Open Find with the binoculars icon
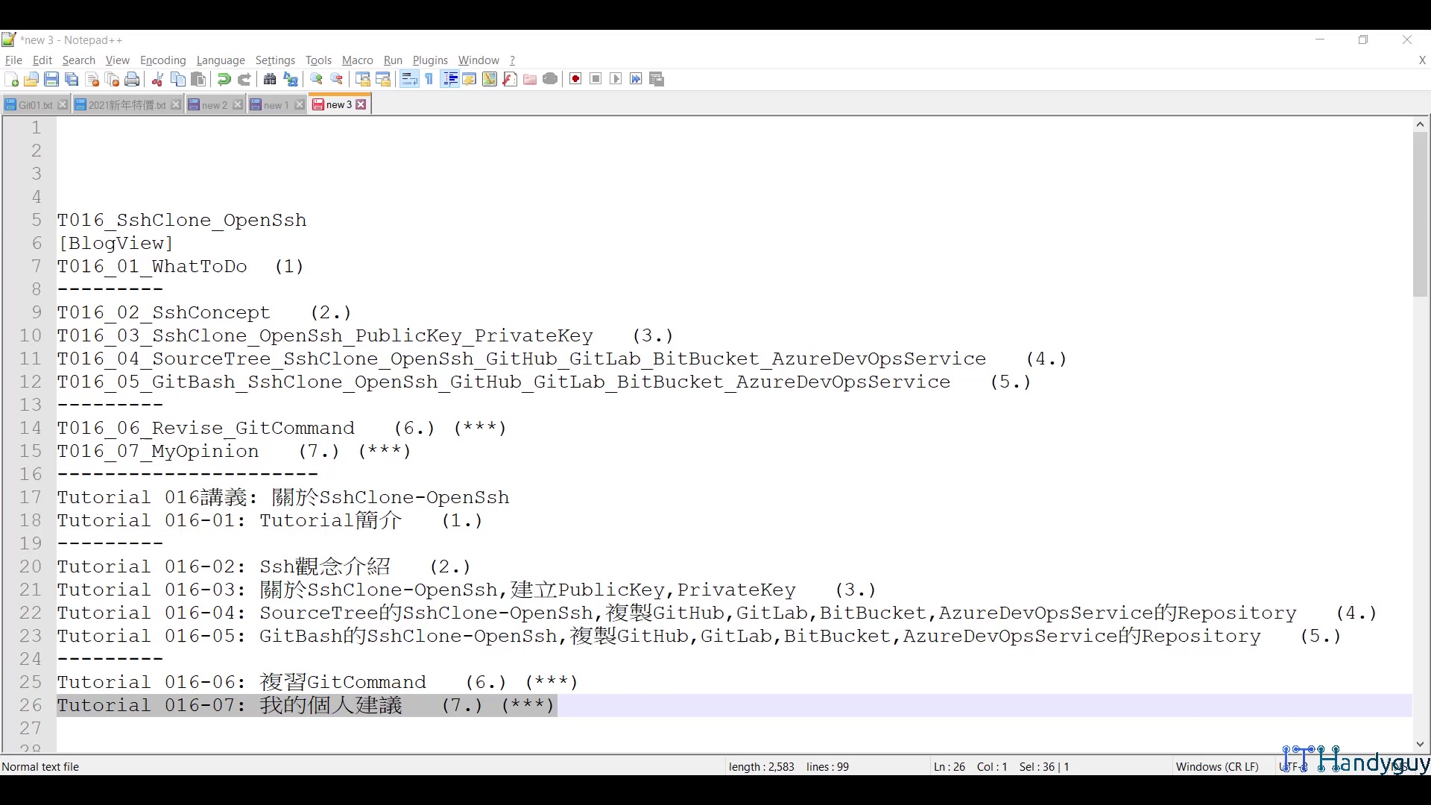Screen dimensions: 1431x805 click(x=270, y=79)
